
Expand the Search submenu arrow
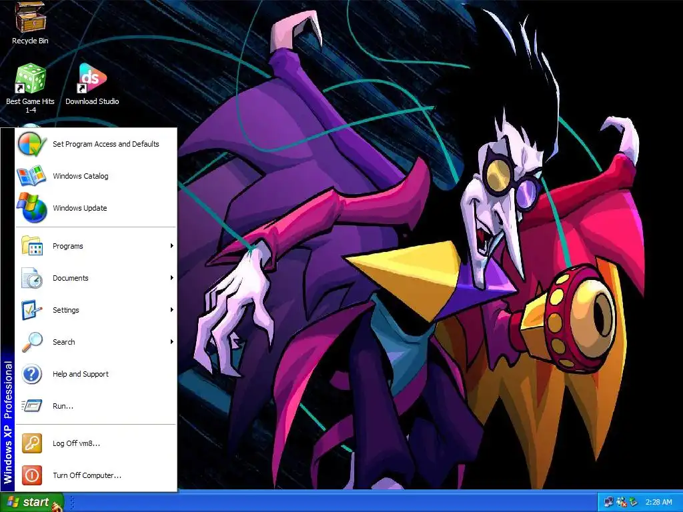pyautogui.click(x=171, y=342)
